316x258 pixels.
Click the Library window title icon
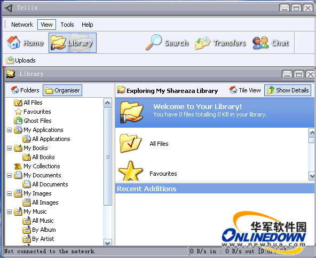tap(11, 74)
